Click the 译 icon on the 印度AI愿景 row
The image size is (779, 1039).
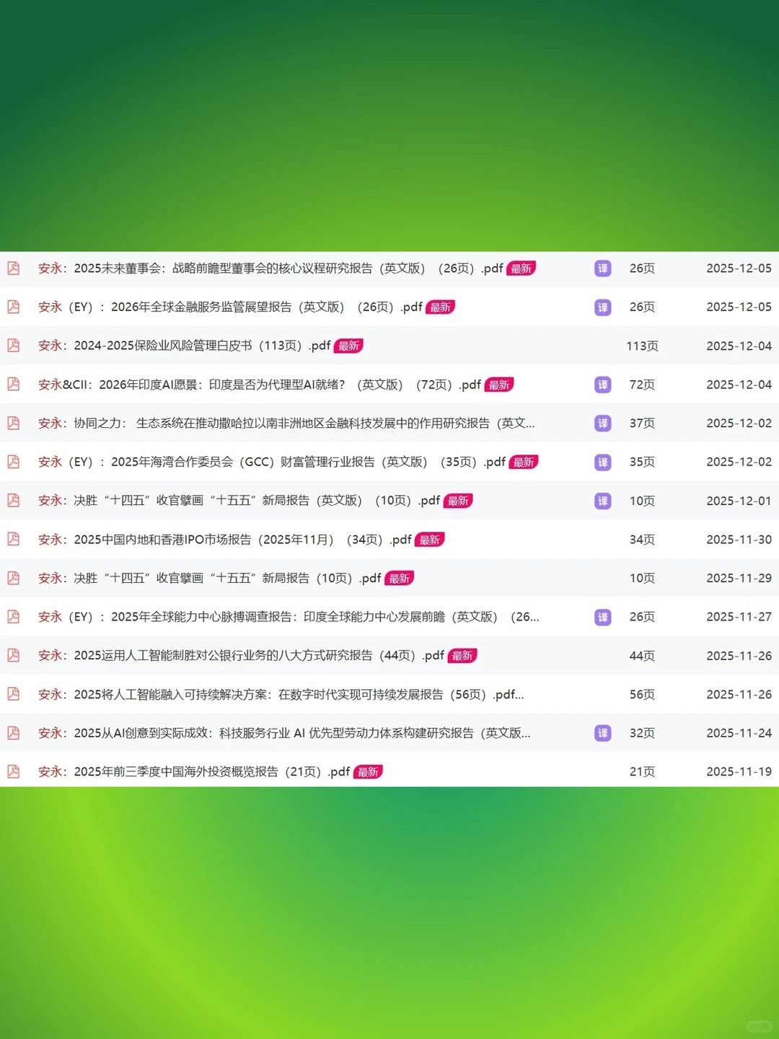click(x=602, y=385)
